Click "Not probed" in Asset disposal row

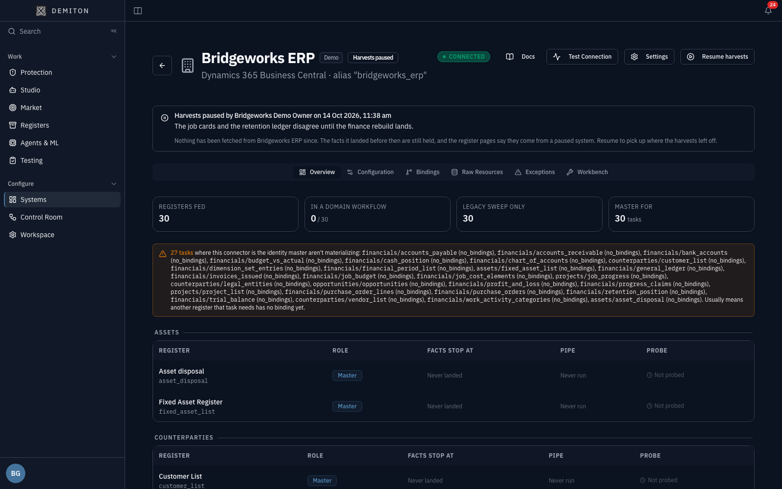(x=665, y=375)
